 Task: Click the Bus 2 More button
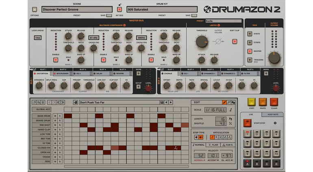point(266,74)
